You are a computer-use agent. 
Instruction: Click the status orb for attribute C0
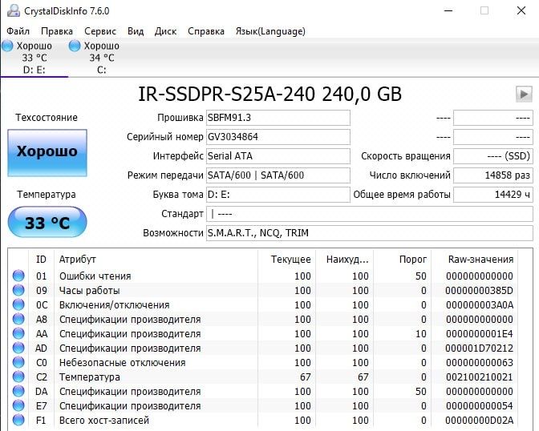pyautogui.click(x=18, y=362)
